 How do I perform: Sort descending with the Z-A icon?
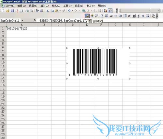100,11
